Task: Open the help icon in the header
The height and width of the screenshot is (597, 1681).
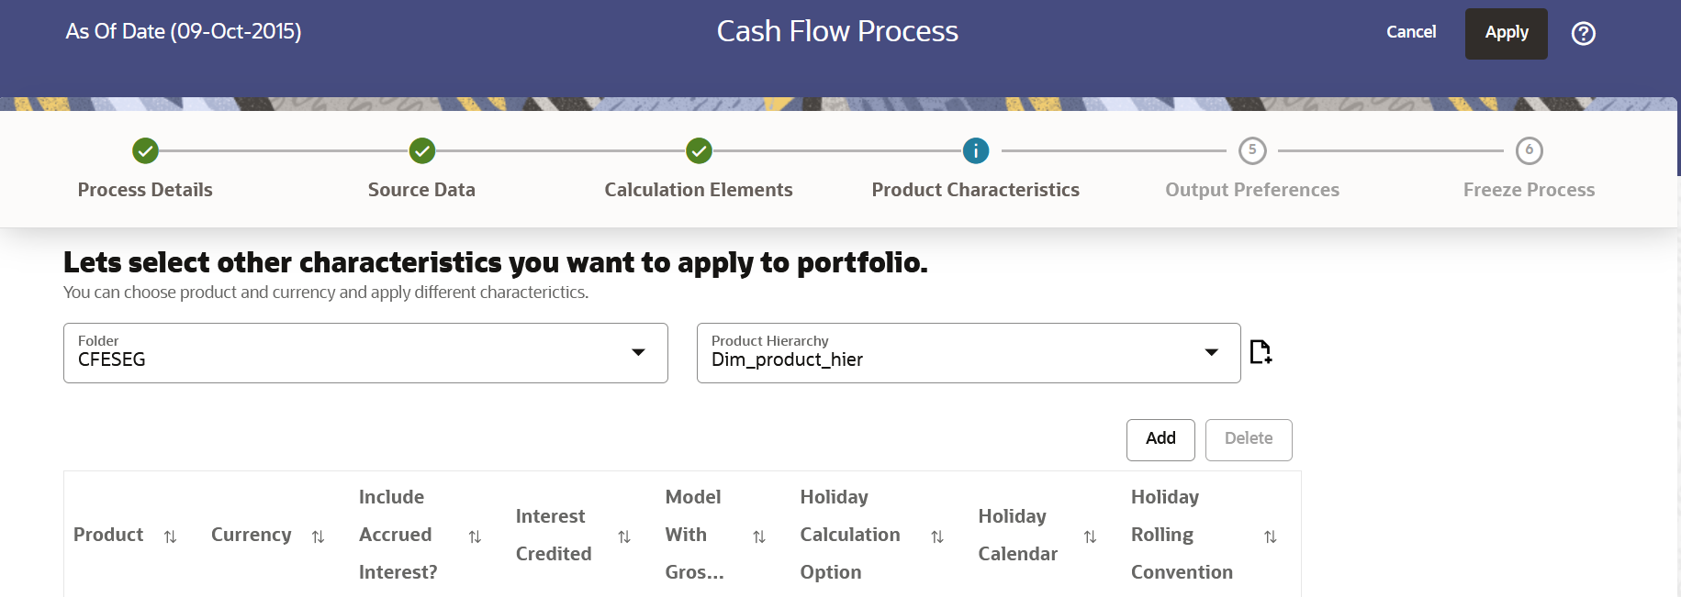Action: click(1583, 33)
